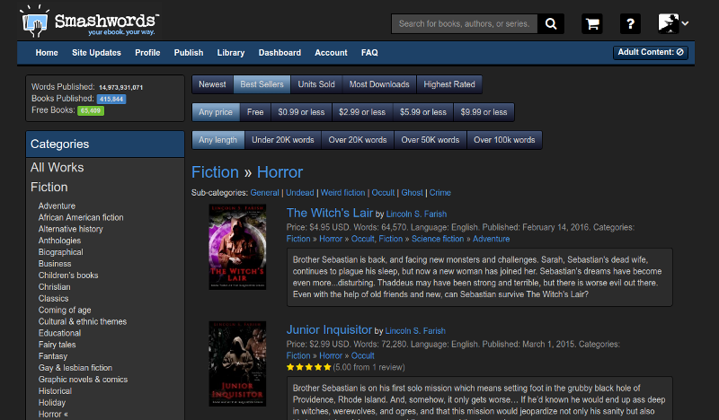Open the FAQ page
The image size is (719, 420).
pos(369,53)
